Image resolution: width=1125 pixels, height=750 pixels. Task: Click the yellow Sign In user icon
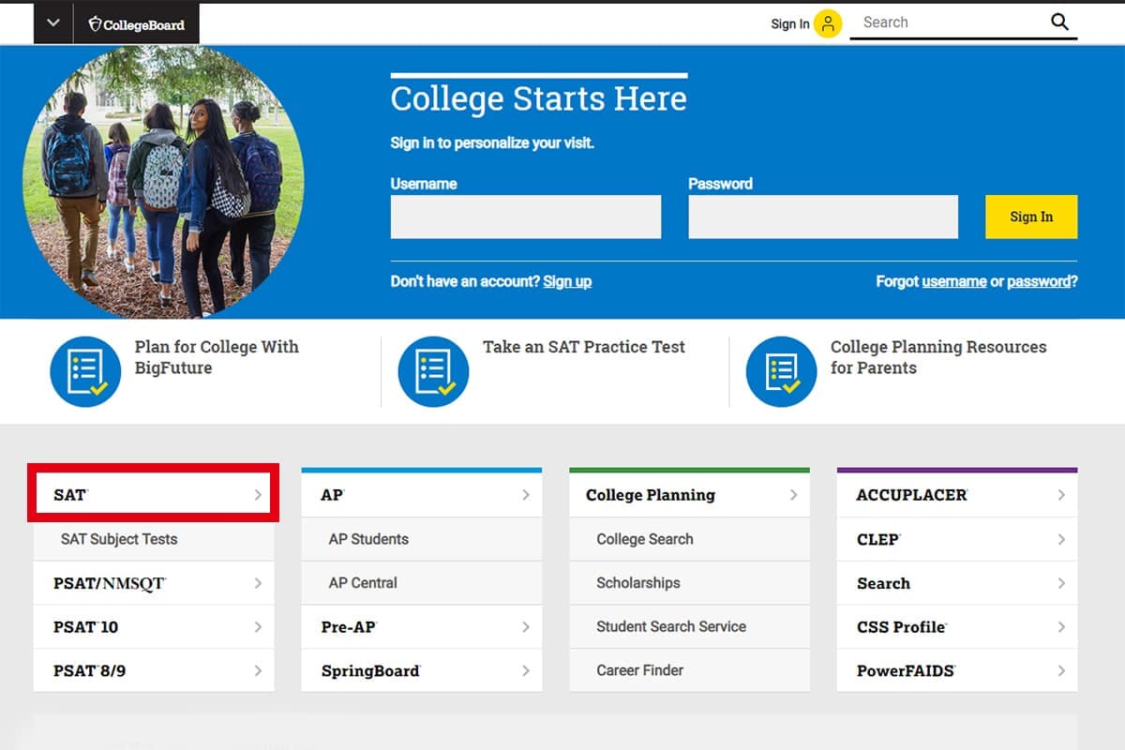828,23
